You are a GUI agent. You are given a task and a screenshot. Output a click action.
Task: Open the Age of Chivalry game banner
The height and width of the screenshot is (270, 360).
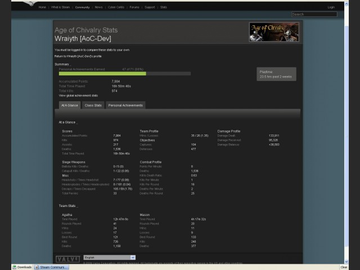click(x=274, y=32)
